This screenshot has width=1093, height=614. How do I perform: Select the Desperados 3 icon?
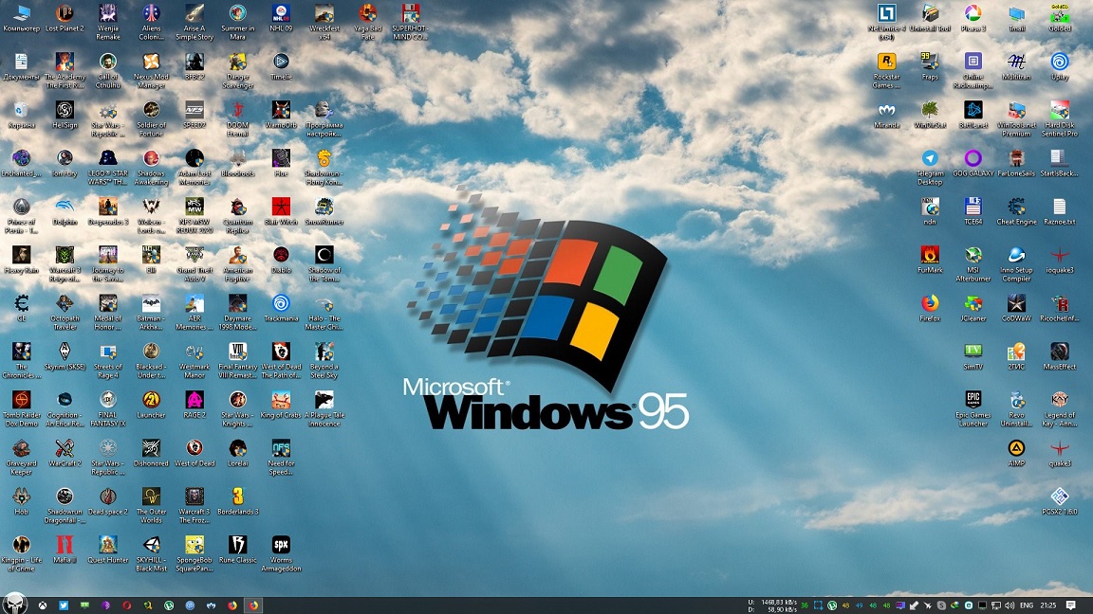click(107, 211)
